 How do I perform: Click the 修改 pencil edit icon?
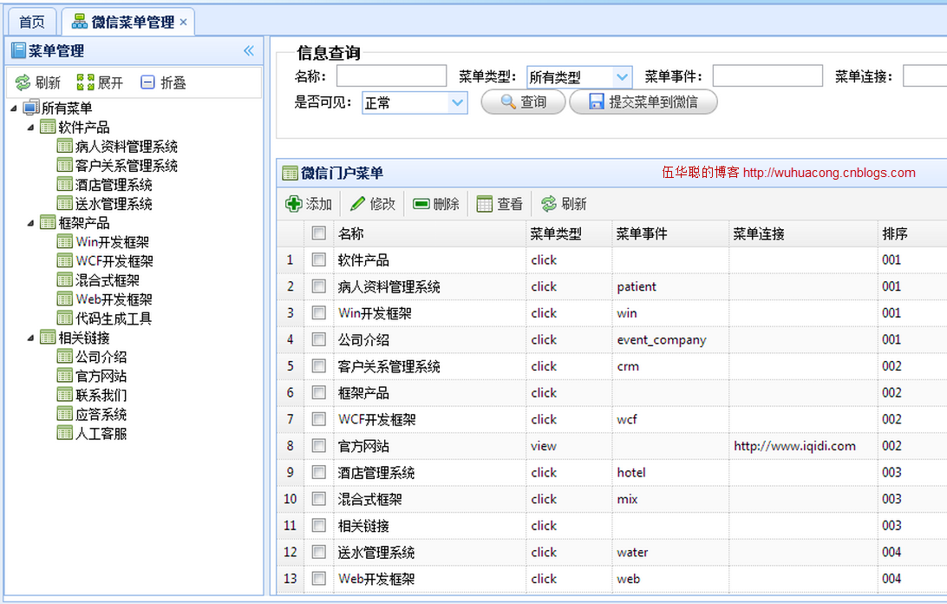(357, 204)
